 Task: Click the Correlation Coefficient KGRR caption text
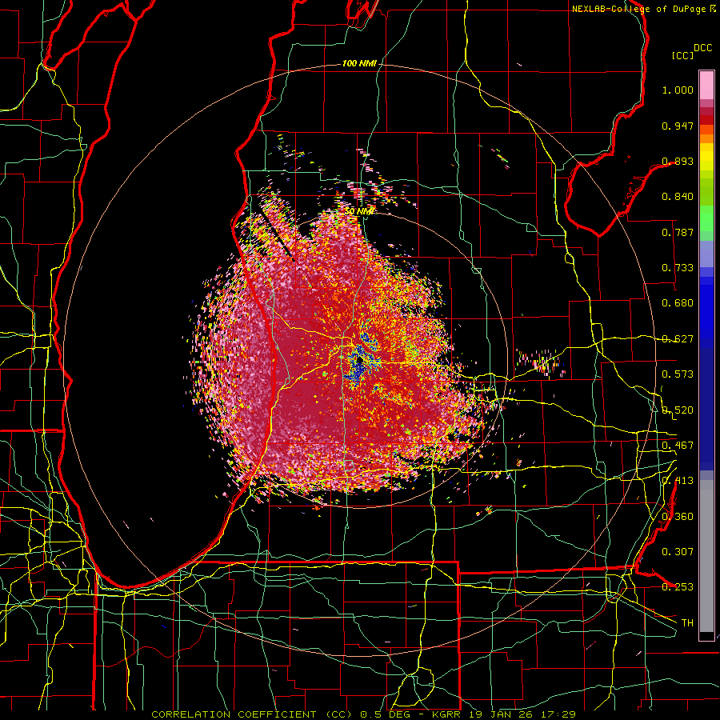click(363, 714)
